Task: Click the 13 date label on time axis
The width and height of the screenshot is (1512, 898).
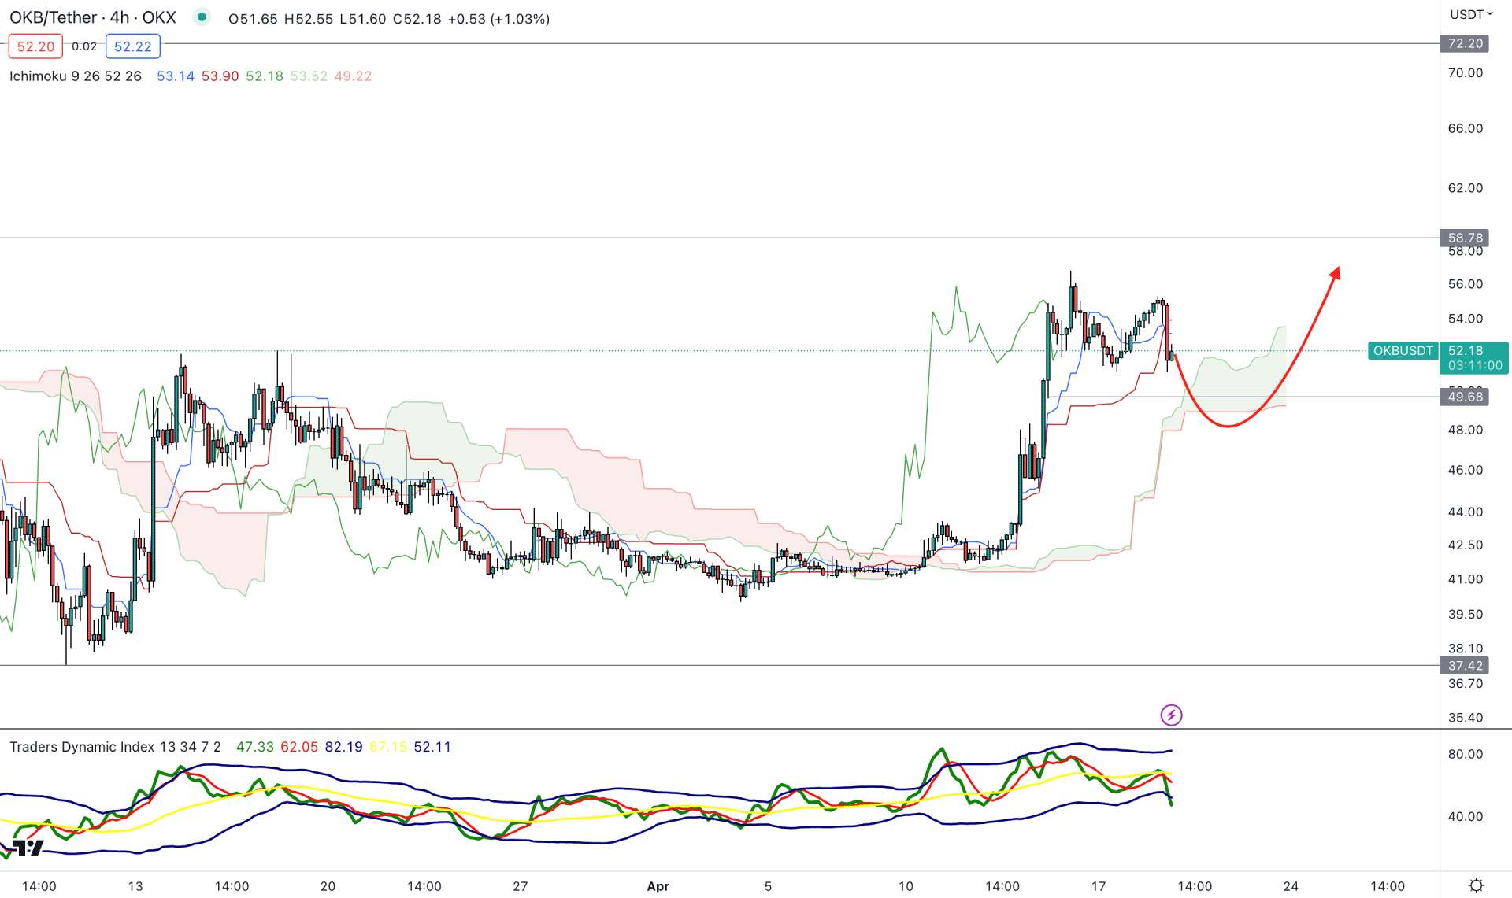Action: (x=135, y=886)
